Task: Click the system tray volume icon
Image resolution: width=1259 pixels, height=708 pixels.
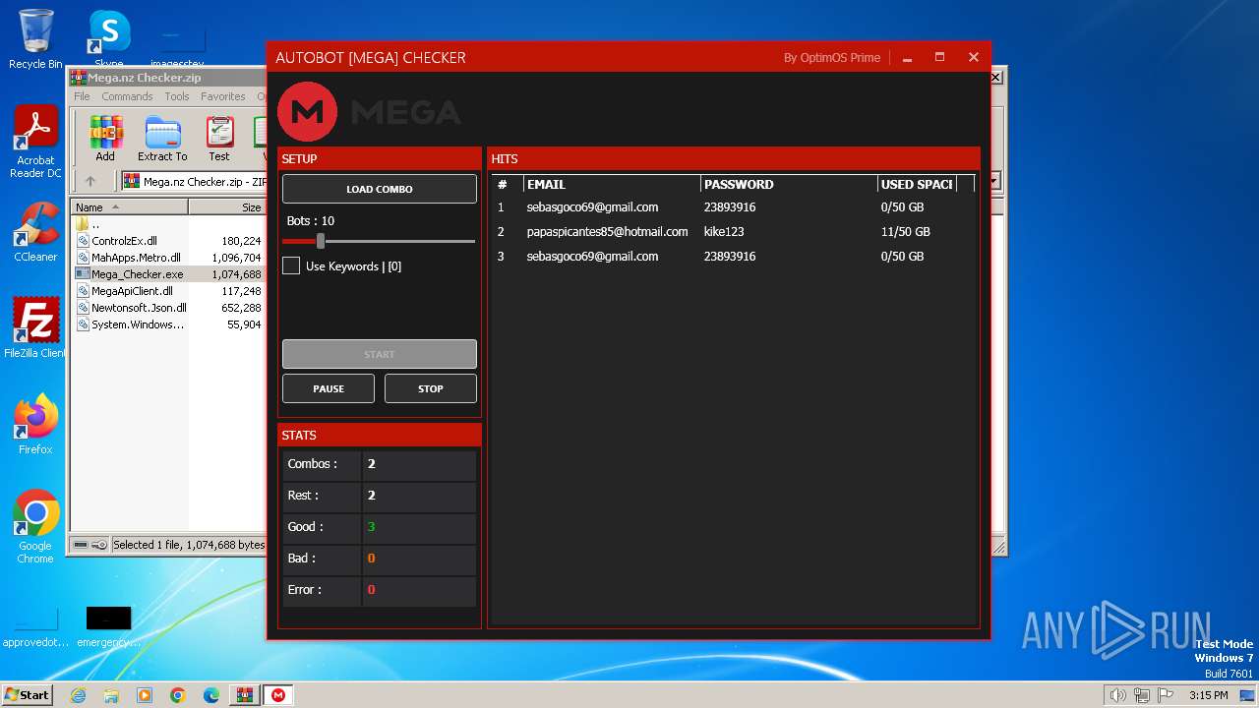Action: (x=1117, y=695)
